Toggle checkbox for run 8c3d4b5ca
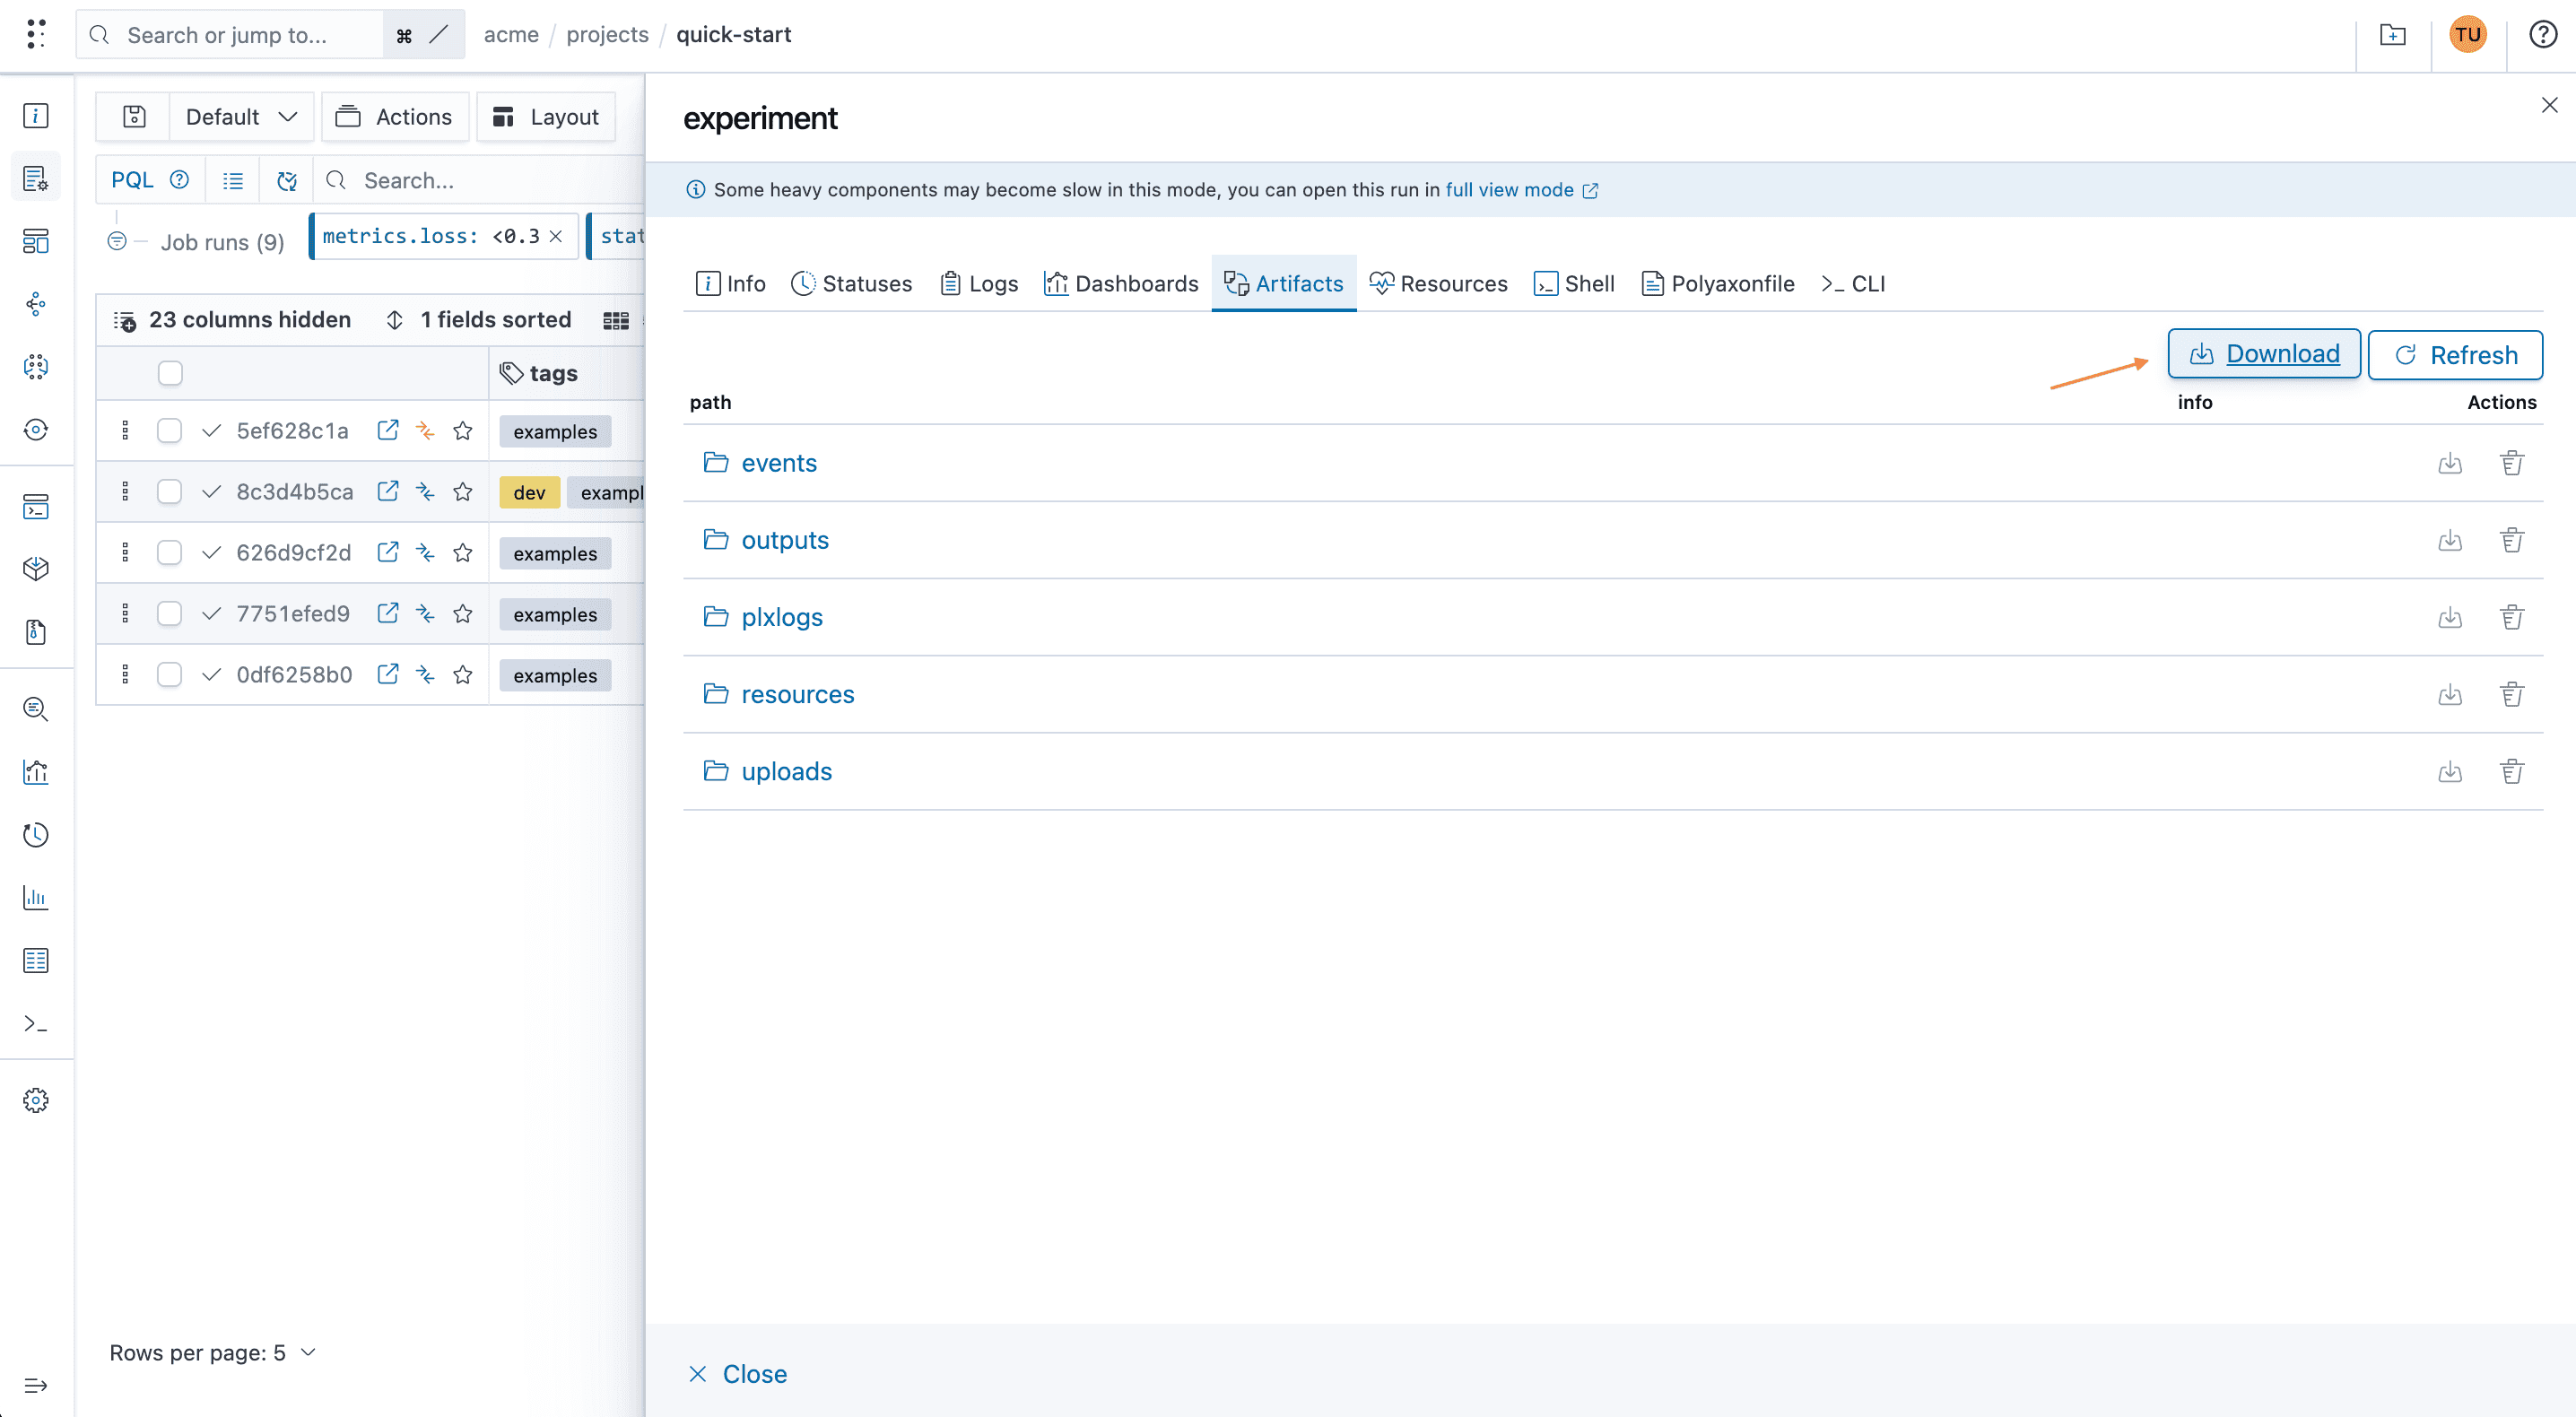This screenshot has height=1417, width=2576. point(170,492)
